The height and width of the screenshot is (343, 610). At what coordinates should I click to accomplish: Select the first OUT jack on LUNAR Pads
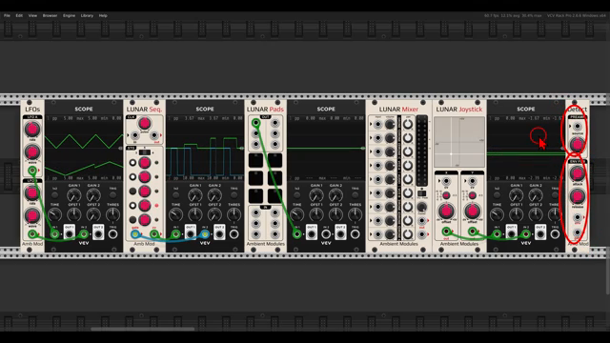point(255,123)
